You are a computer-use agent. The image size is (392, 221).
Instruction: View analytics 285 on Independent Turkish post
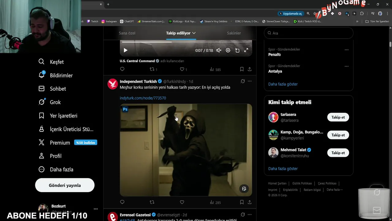click(215, 202)
